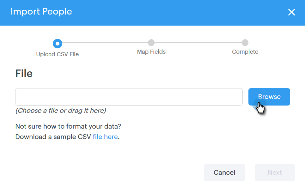
Task: Focus the File path input box
Action: [x=129, y=97]
